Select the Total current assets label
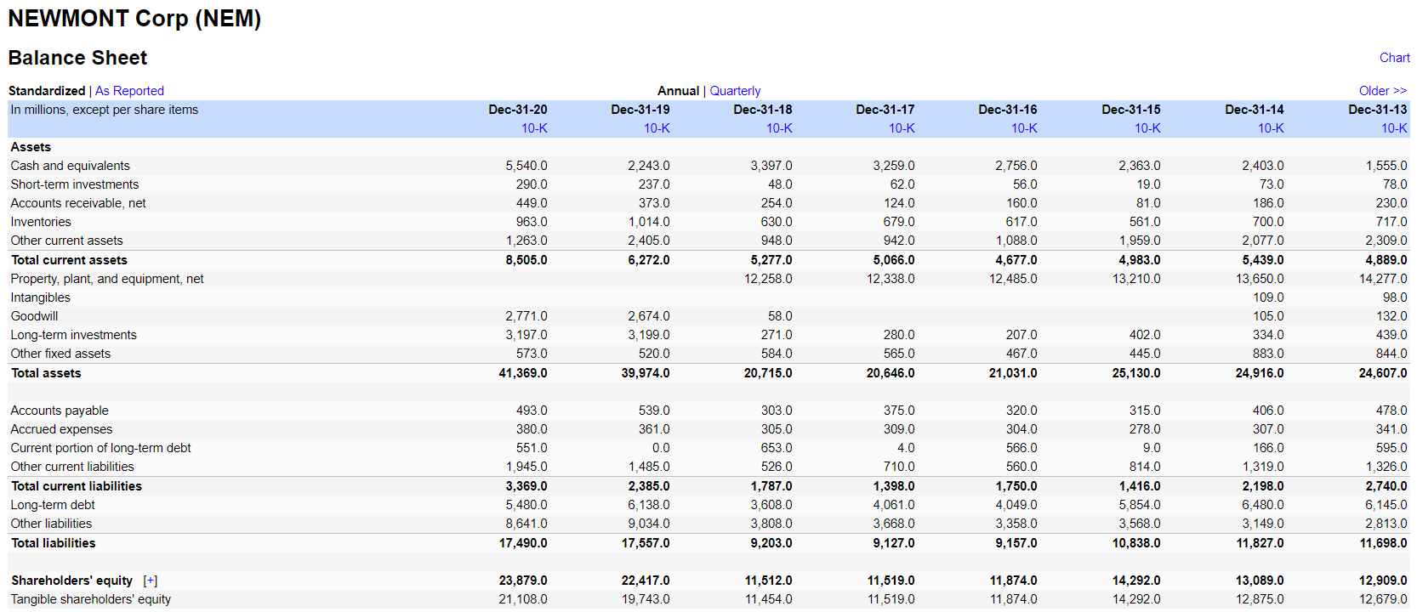This screenshot has width=1417, height=612. (x=69, y=260)
